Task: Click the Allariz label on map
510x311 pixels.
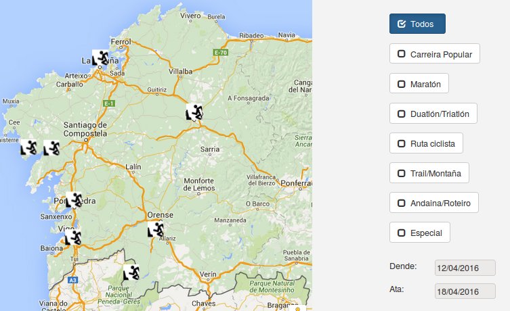Action: point(167,238)
